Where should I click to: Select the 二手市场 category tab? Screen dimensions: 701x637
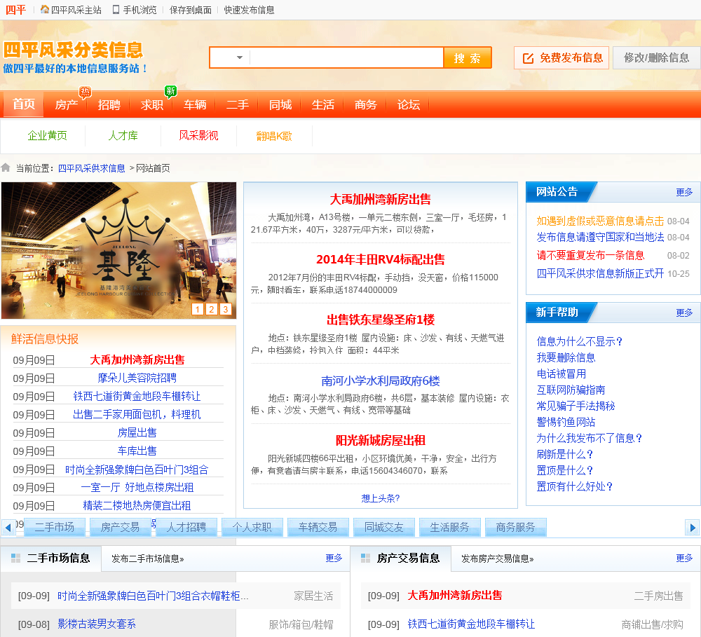[x=55, y=528]
